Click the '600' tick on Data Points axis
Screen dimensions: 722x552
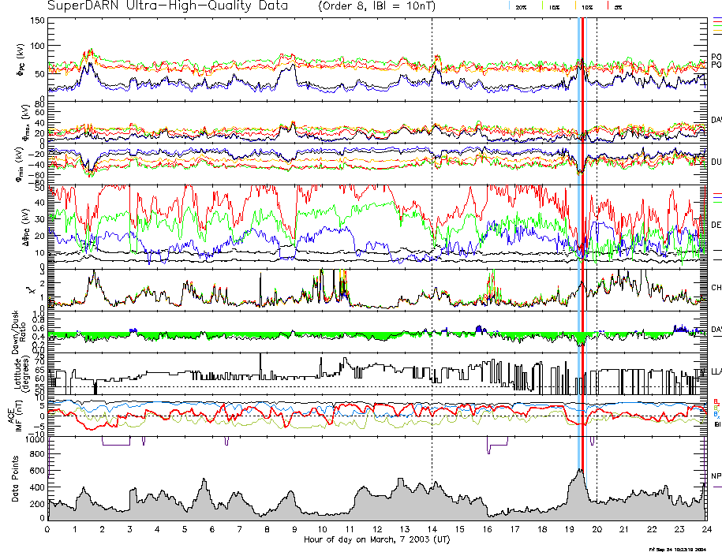pos(39,471)
